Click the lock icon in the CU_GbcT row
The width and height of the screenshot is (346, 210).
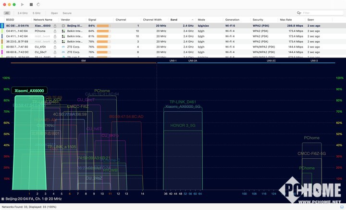[x=55, y=52]
